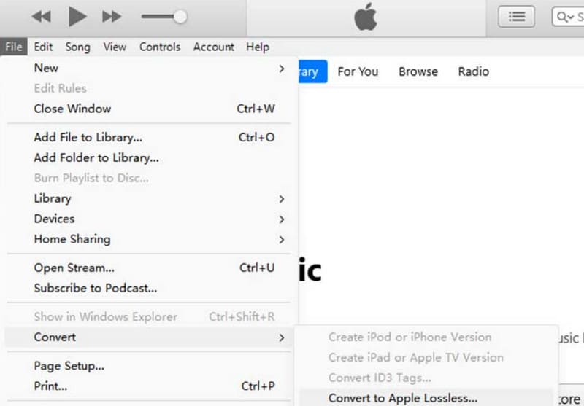Click the search magnifier field
The height and width of the screenshot is (406, 584).
tap(568, 17)
